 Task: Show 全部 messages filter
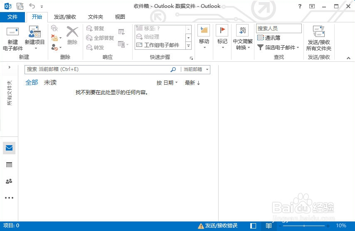tap(32, 83)
